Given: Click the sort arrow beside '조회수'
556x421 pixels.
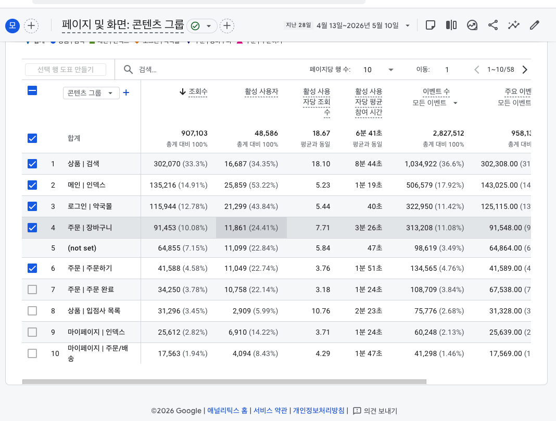Looking at the screenshot, I should (x=183, y=92).
